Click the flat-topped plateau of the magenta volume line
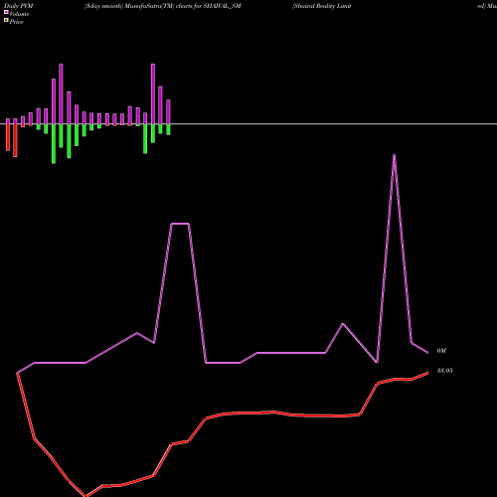The image size is (497, 497). tap(180, 224)
